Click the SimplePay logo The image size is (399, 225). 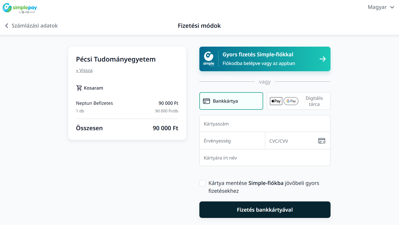click(20, 8)
